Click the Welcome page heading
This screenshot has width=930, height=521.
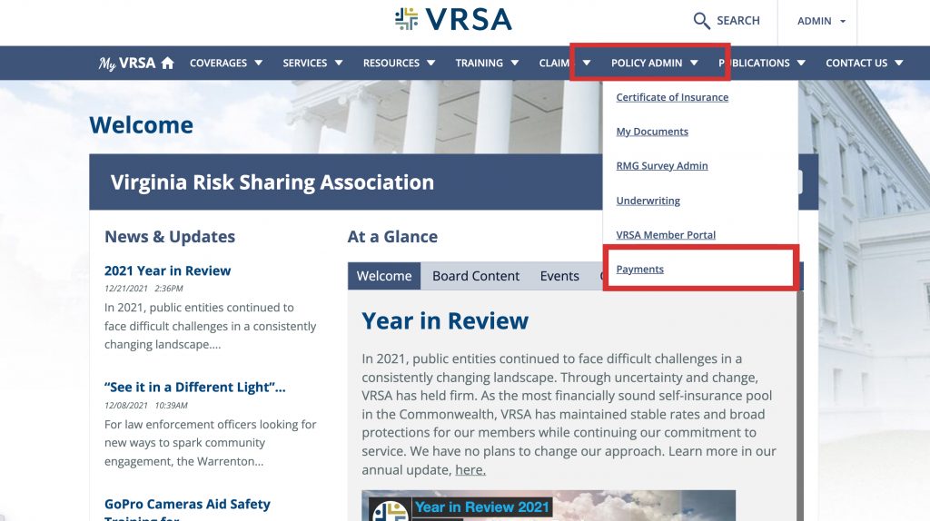tap(141, 125)
